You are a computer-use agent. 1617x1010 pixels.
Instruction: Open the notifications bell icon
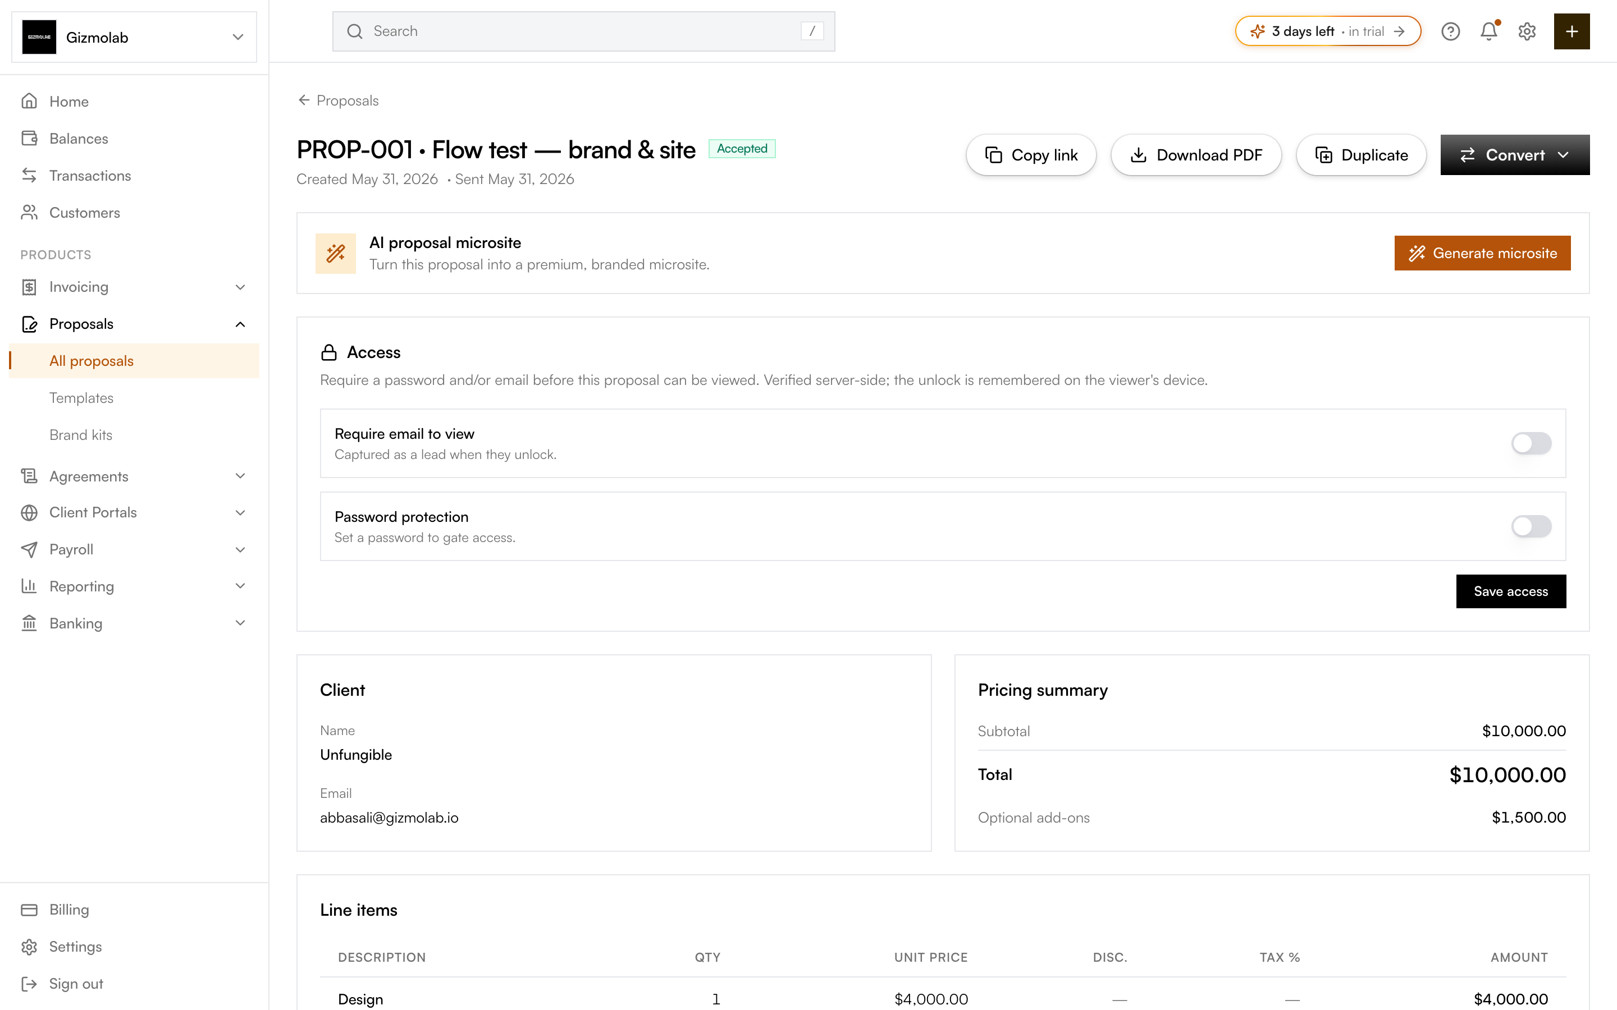(1489, 31)
